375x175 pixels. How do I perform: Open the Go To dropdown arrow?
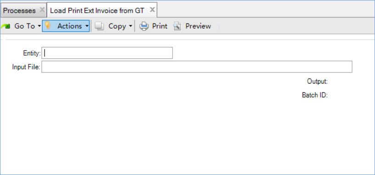[39, 26]
